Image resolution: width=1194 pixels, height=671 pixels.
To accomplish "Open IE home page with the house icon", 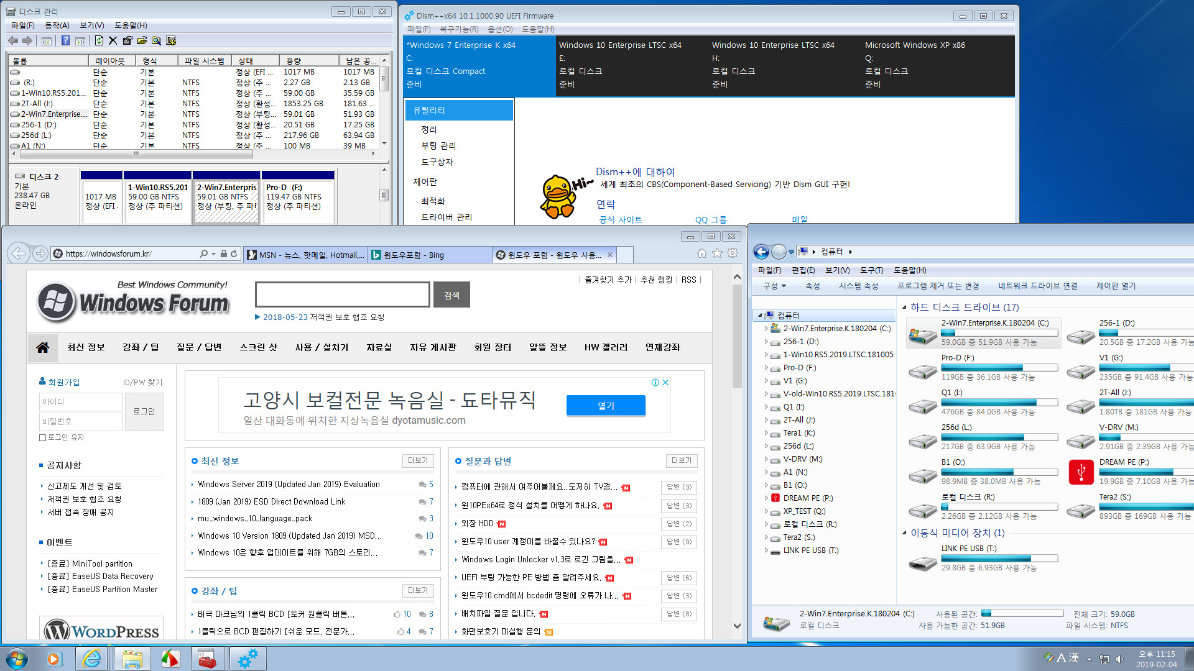I will click(x=702, y=253).
